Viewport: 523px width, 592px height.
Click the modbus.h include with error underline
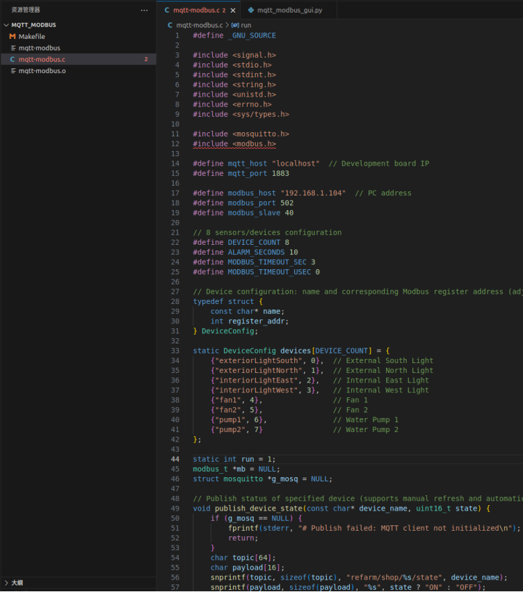coord(254,144)
